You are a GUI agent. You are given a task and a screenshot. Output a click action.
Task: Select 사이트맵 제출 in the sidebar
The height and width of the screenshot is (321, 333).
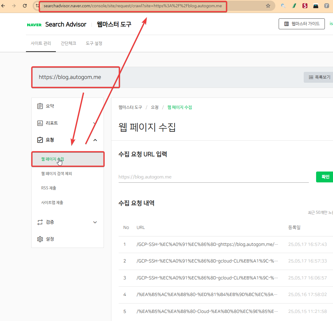pos(52,203)
